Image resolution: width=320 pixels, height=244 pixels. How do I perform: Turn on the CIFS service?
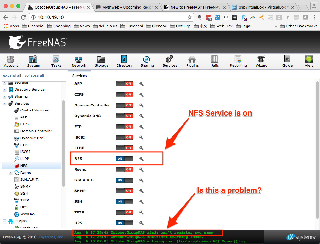[125, 94]
